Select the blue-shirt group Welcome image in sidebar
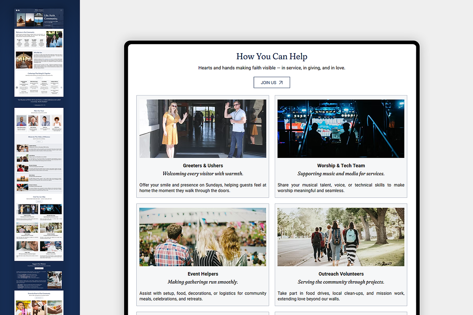 (54, 39)
